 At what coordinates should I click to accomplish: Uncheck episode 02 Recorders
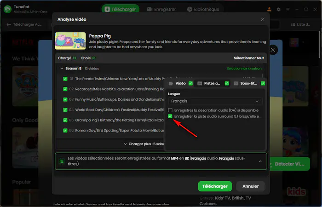(x=65, y=89)
